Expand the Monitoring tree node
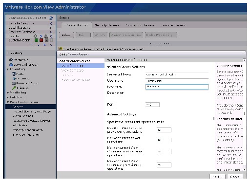The image size is (251, 182). (x=8, y=92)
